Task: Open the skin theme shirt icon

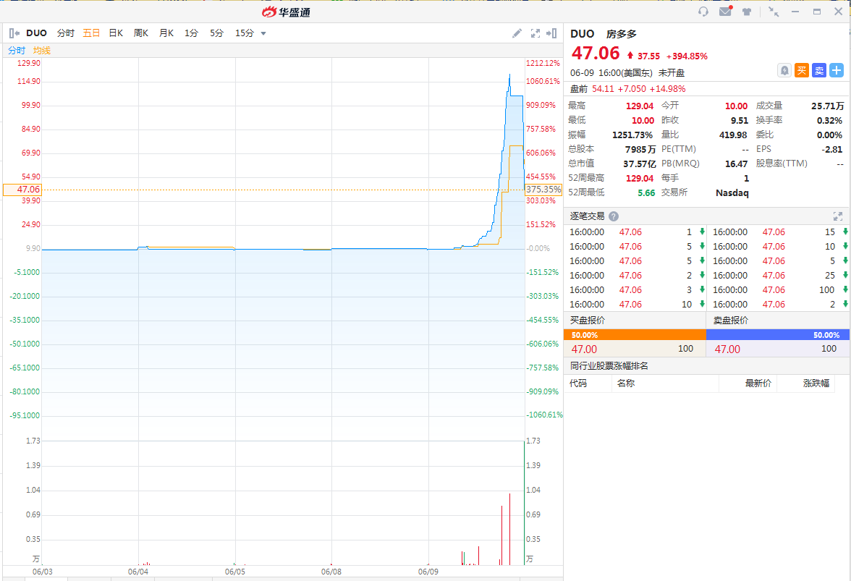Action: coord(747,12)
